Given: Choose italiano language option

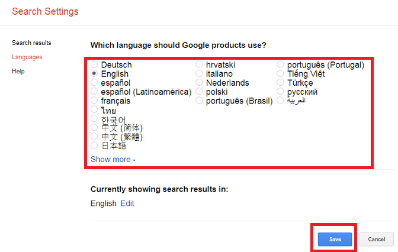Looking at the screenshot, I should pos(200,74).
